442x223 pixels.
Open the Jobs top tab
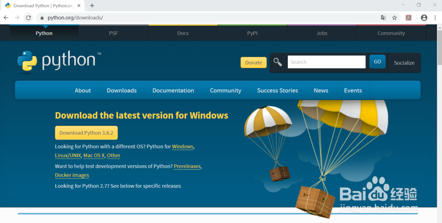coord(322,33)
